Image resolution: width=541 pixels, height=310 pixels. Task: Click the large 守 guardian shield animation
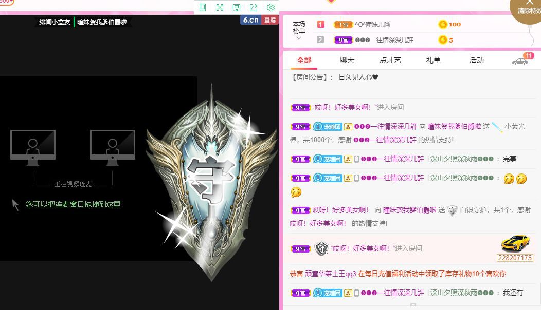click(x=211, y=183)
